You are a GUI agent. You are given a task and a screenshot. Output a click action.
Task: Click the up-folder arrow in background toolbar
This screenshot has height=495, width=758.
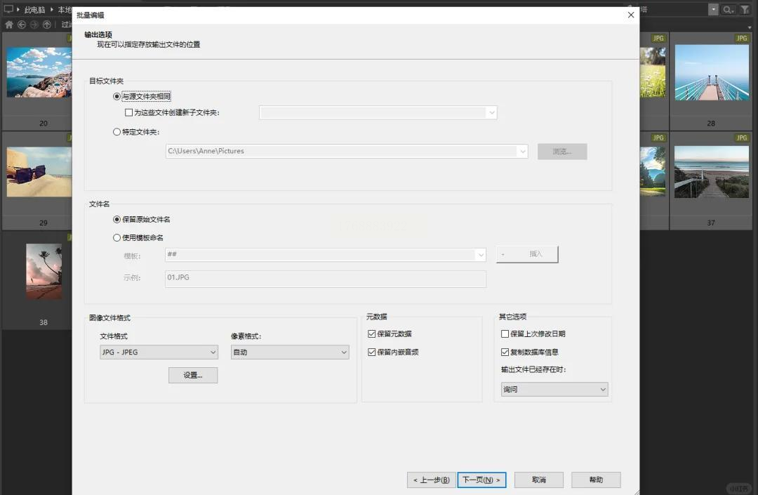coord(47,25)
